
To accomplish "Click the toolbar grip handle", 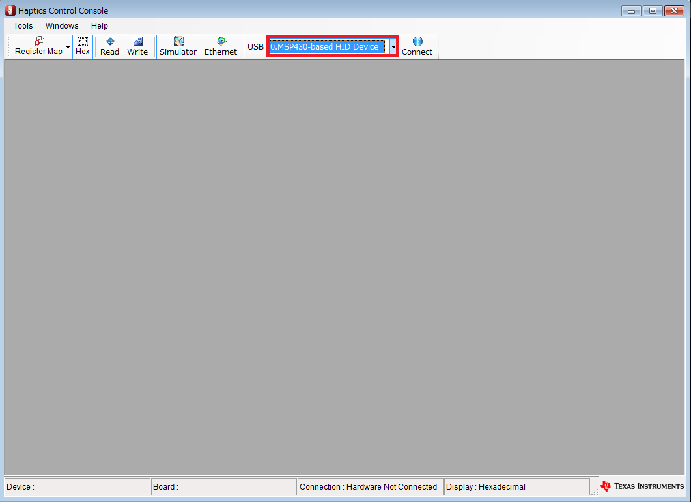I will [x=8, y=46].
